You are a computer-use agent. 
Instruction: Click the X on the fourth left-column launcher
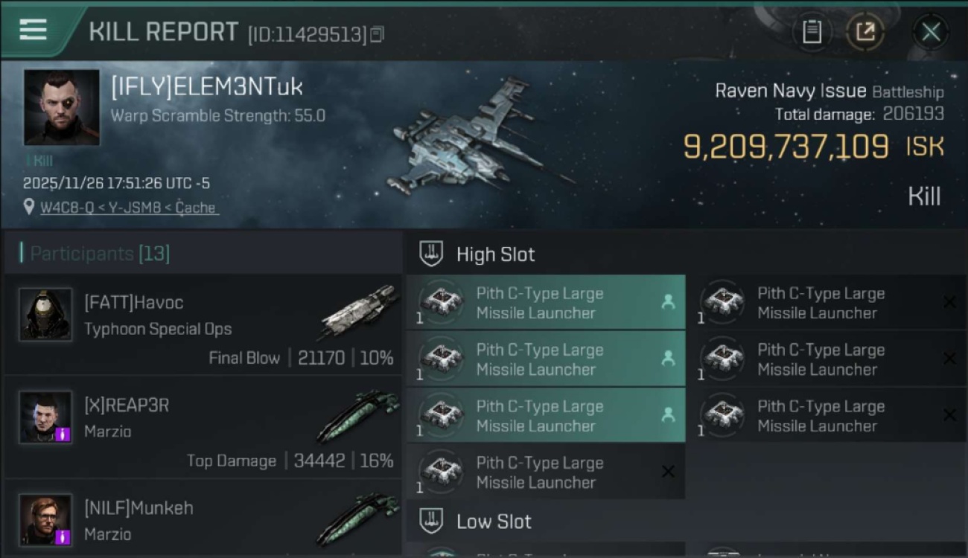click(x=668, y=472)
